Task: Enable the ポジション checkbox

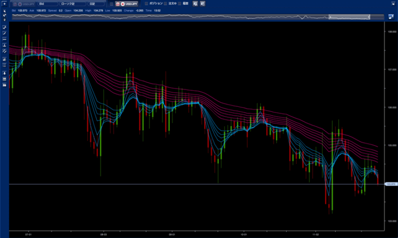Action: (147, 4)
